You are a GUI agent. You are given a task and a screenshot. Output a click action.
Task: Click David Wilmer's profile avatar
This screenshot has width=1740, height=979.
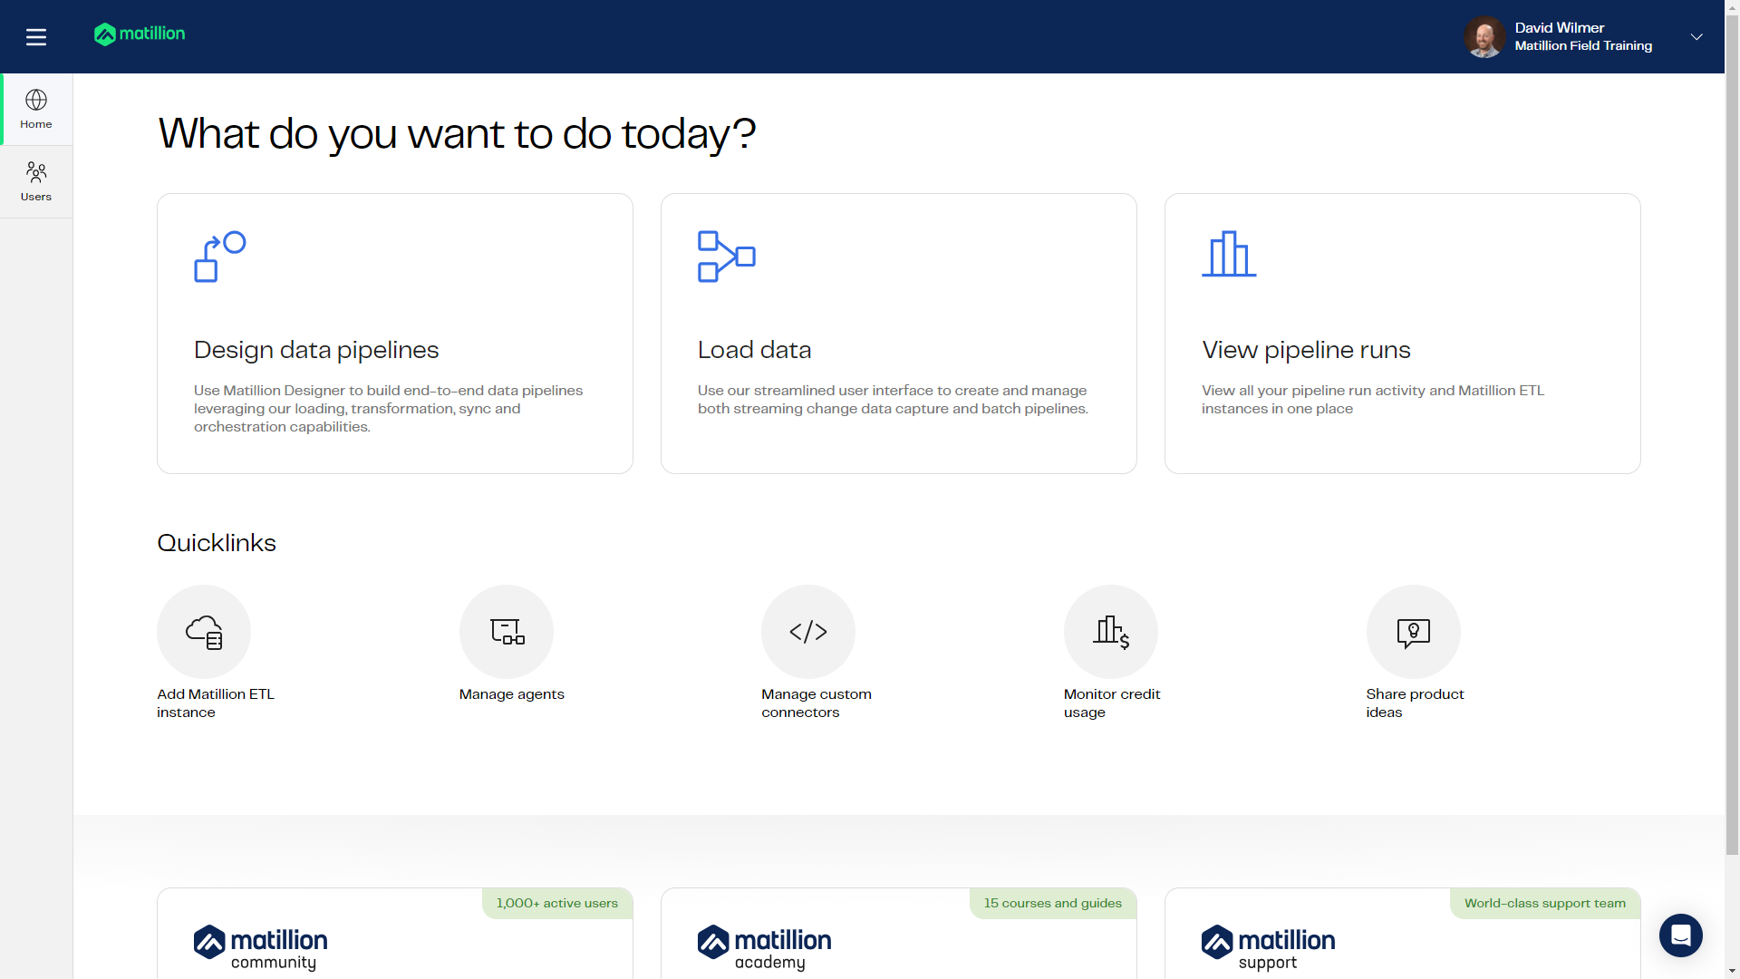point(1484,36)
